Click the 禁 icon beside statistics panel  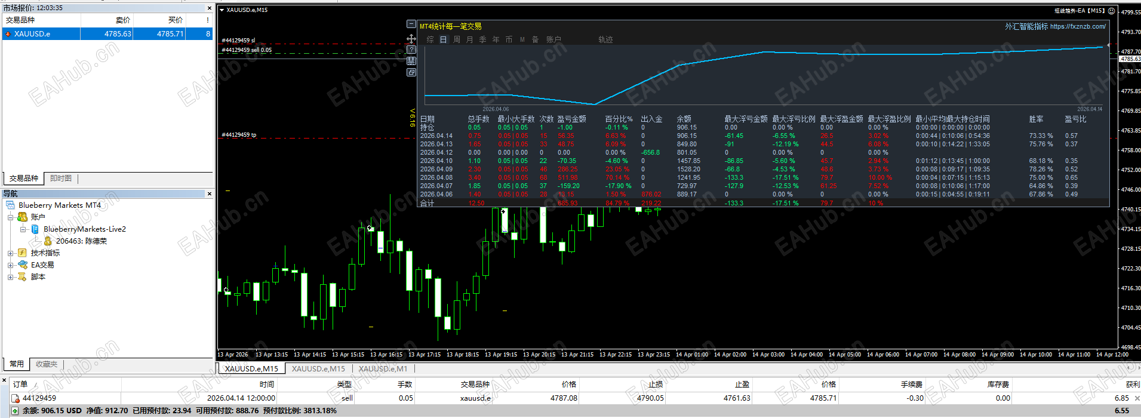411,61
